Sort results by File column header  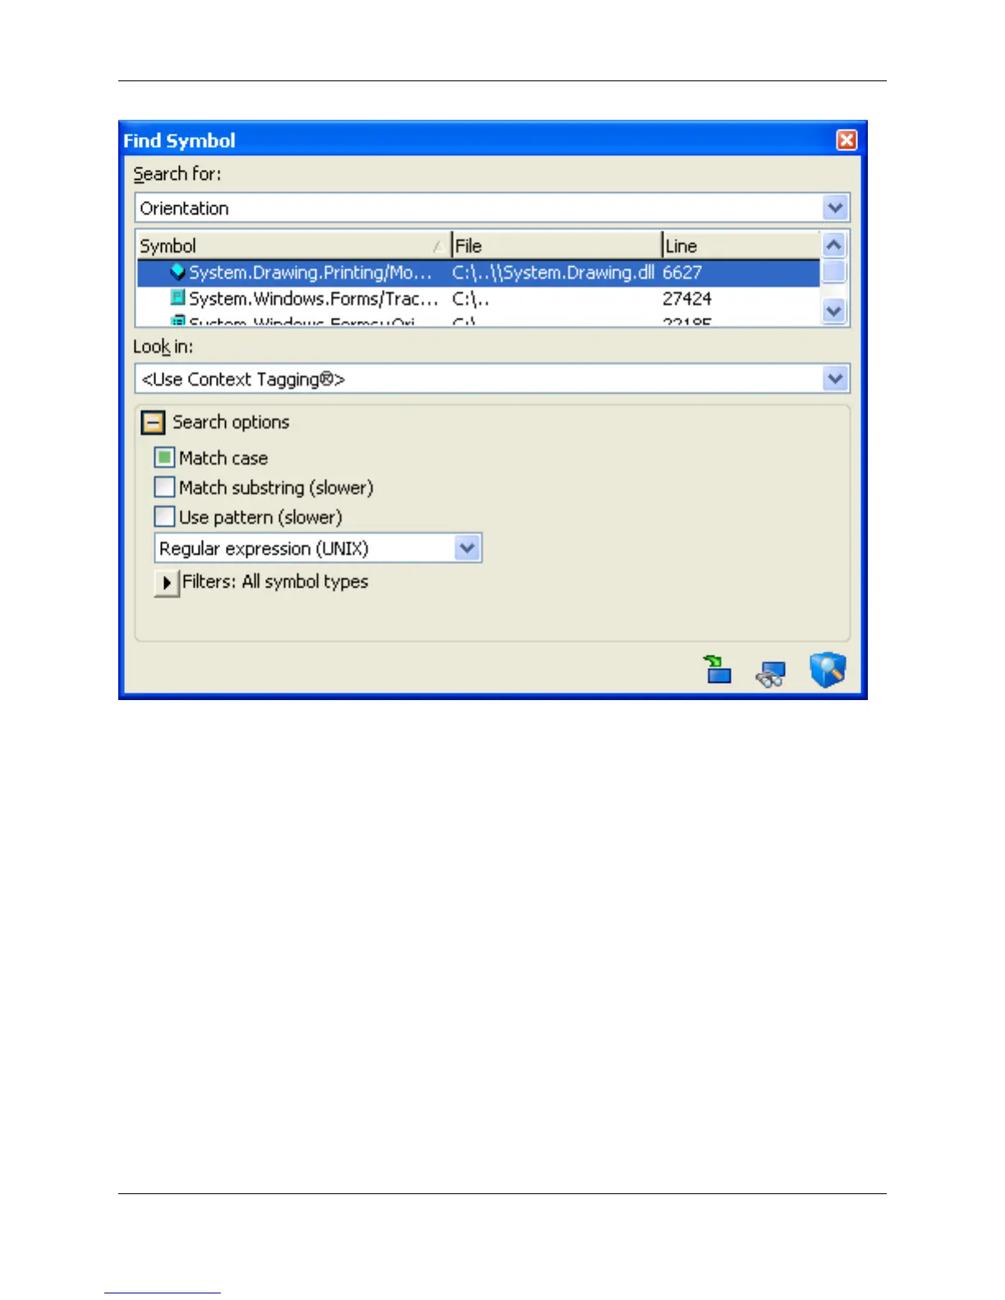tap(557, 245)
